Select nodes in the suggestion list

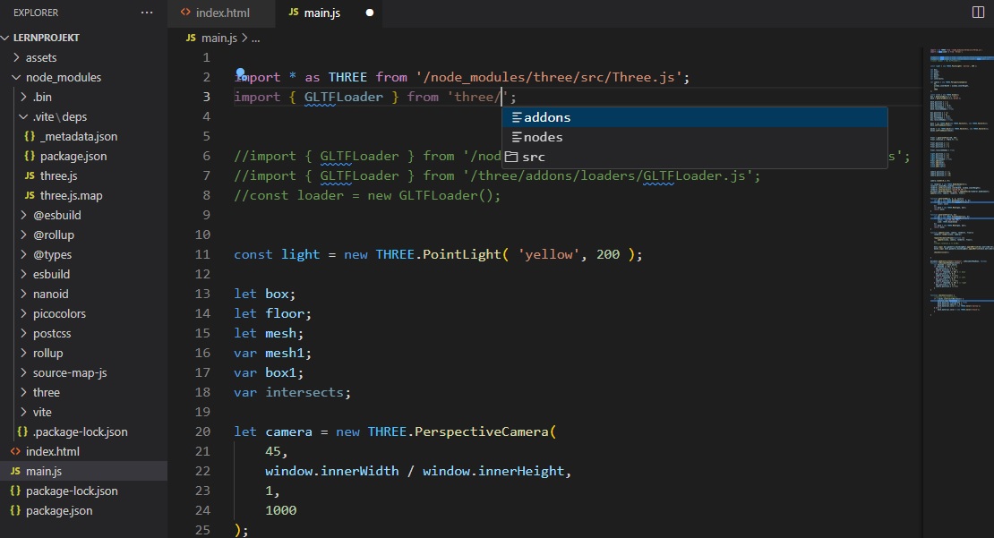pos(695,137)
